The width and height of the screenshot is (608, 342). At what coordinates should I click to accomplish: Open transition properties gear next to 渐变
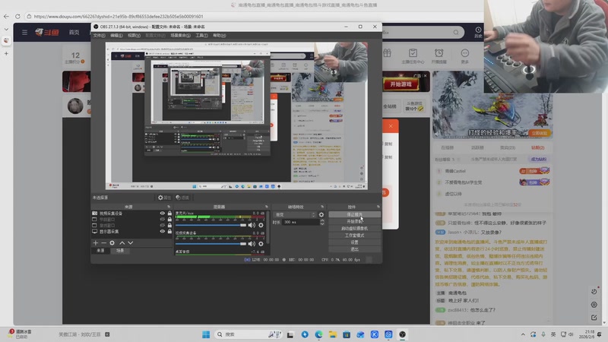click(x=321, y=214)
